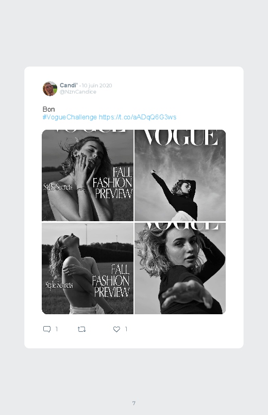Click the 10 juin 2020 date
The height and width of the screenshot is (415, 268).
97,85
